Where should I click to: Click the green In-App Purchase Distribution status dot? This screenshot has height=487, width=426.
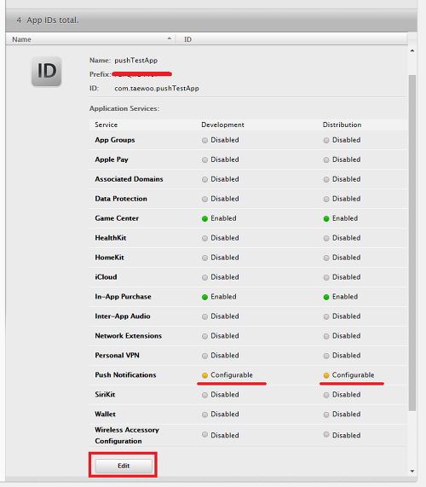click(326, 297)
